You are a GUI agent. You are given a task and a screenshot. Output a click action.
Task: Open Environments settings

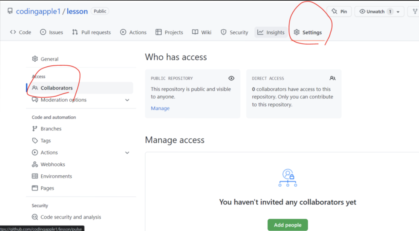56,176
